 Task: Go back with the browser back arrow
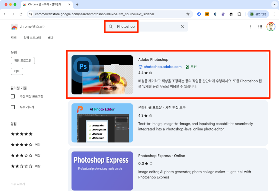pyautogui.click(x=5, y=14)
